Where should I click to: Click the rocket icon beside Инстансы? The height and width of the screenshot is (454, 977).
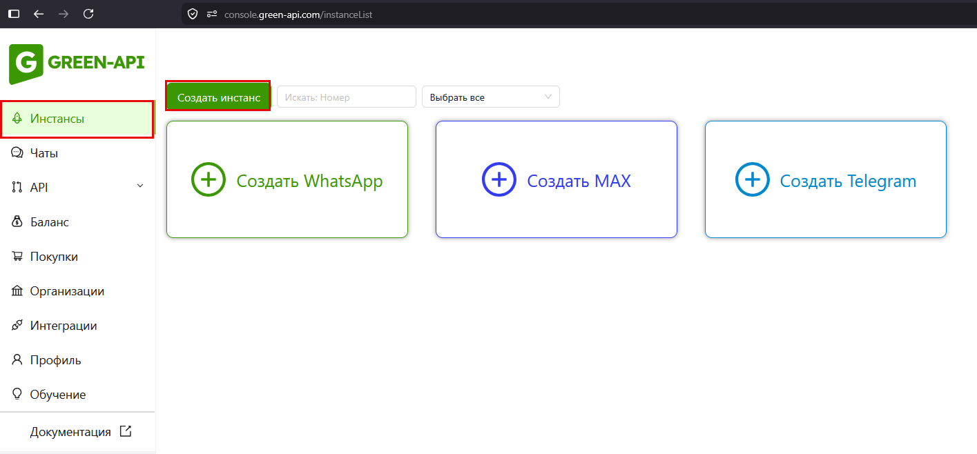(17, 119)
